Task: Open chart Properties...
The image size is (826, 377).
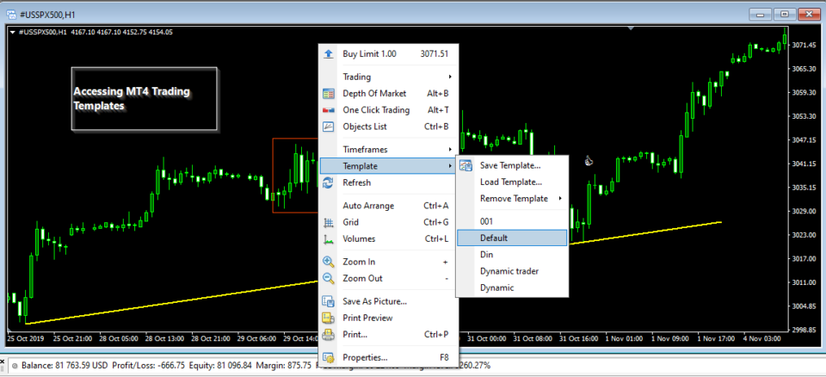Action: pyautogui.click(x=388, y=357)
